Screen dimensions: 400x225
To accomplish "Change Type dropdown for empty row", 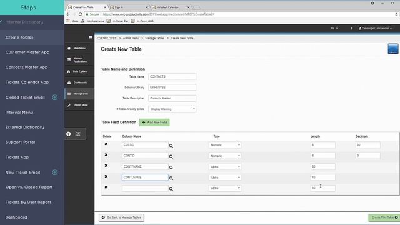I will coord(225,188).
